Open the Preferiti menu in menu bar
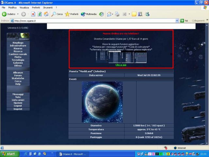 36,8
